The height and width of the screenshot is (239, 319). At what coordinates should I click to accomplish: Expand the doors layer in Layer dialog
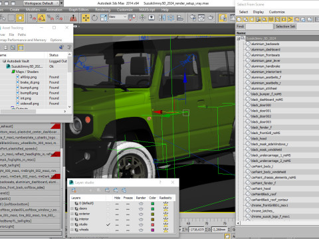[72, 208]
